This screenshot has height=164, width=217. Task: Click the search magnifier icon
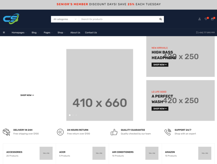(161, 19)
